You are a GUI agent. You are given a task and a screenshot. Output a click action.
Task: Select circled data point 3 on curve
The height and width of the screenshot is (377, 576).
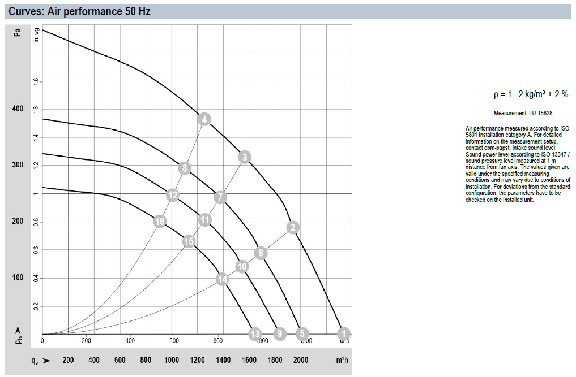(x=244, y=157)
